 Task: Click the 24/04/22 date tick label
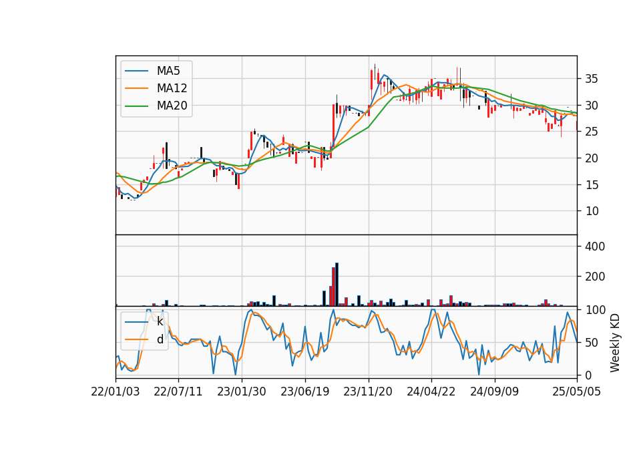[x=431, y=392]
